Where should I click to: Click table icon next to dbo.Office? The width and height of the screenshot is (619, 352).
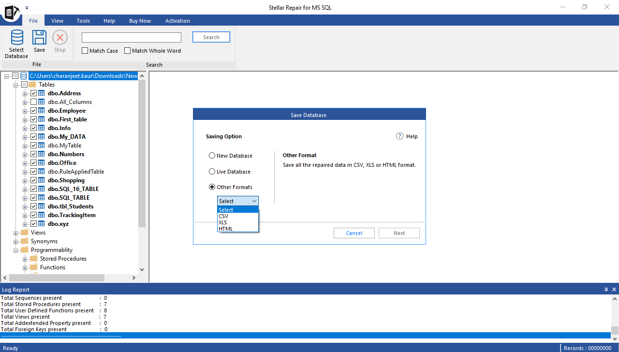coord(42,163)
